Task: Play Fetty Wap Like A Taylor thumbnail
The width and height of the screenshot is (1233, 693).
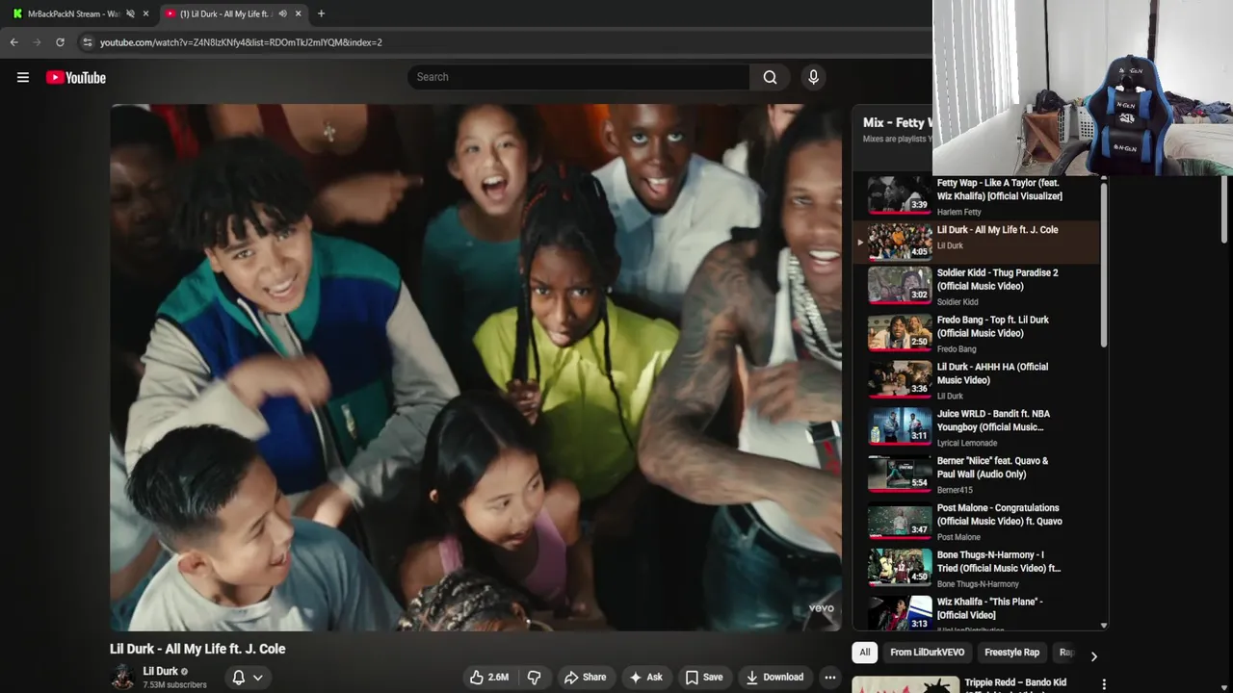Action: (900, 195)
